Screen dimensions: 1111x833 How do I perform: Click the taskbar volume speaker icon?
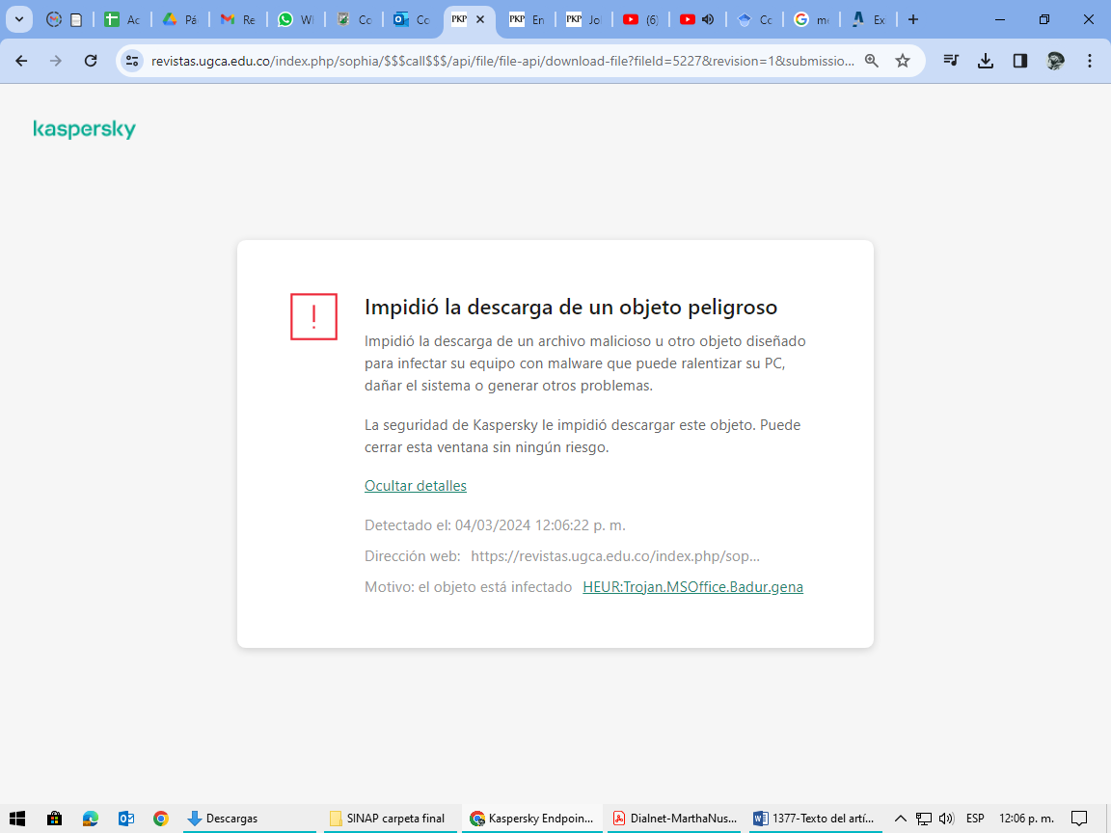945,819
